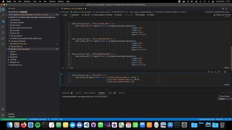Screen dimensions: 232x130
Task: Open Firefox from the dock
Action: coord(24,125)
